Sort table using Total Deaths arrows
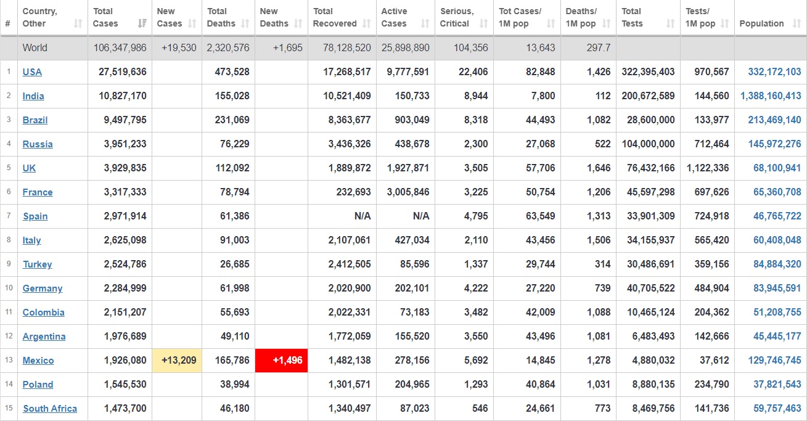 coord(245,23)
